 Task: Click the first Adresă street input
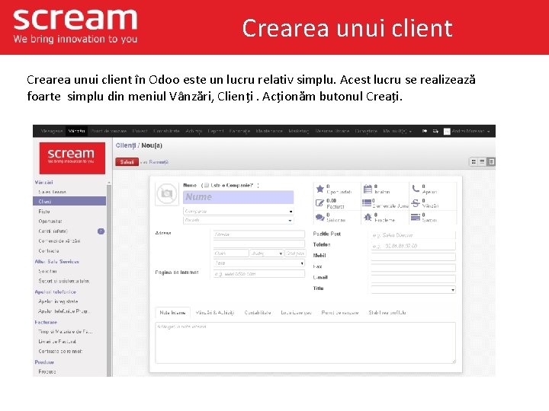pos(259,234)
